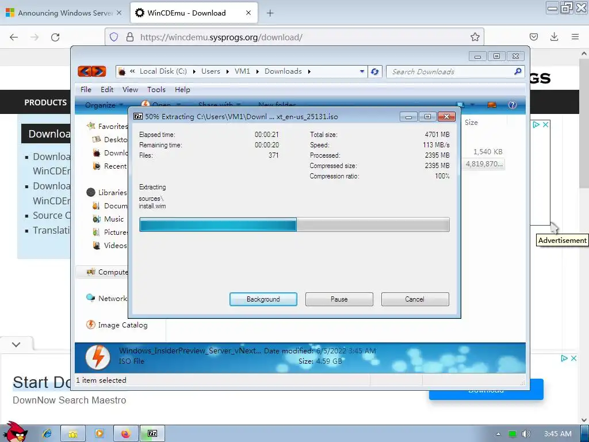Open Libraries in the navigation pane
This screenshot has height=442, width=589.
click(113, 192)
